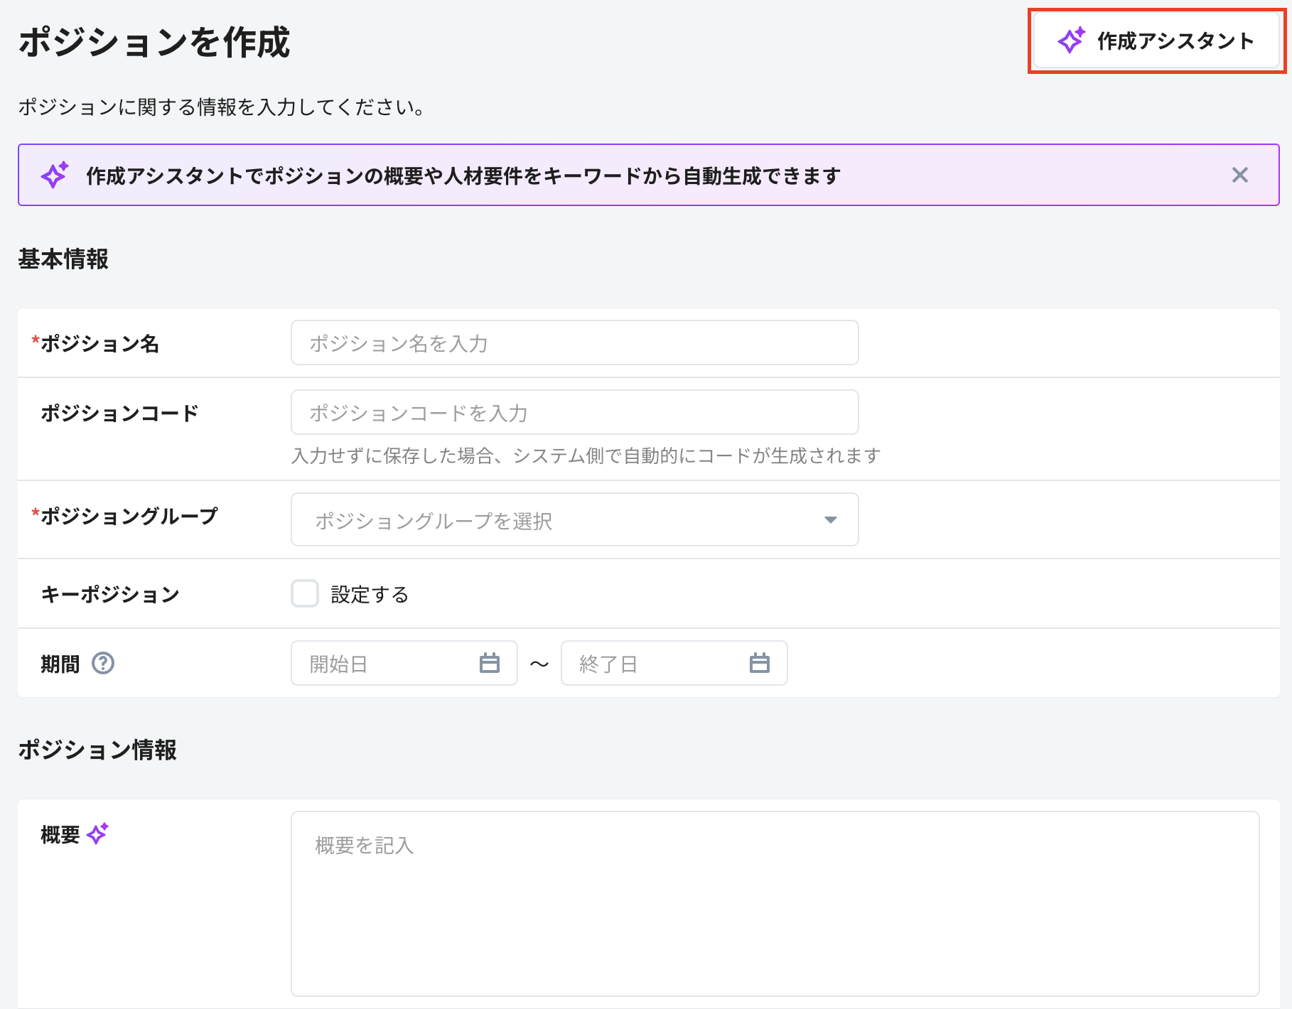Image resolution: width=1292 pixels, height=1009 pixels.
Task: Click the sparkle icon next to 概要 label
Action: click(97, 831)
